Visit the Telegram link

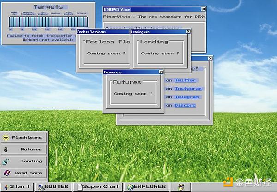coord(187,97)
